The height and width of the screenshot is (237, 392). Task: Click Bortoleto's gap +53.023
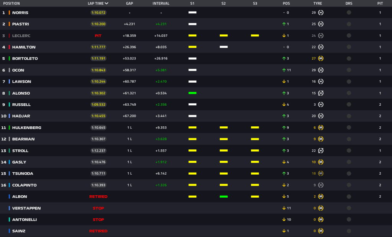129,59
